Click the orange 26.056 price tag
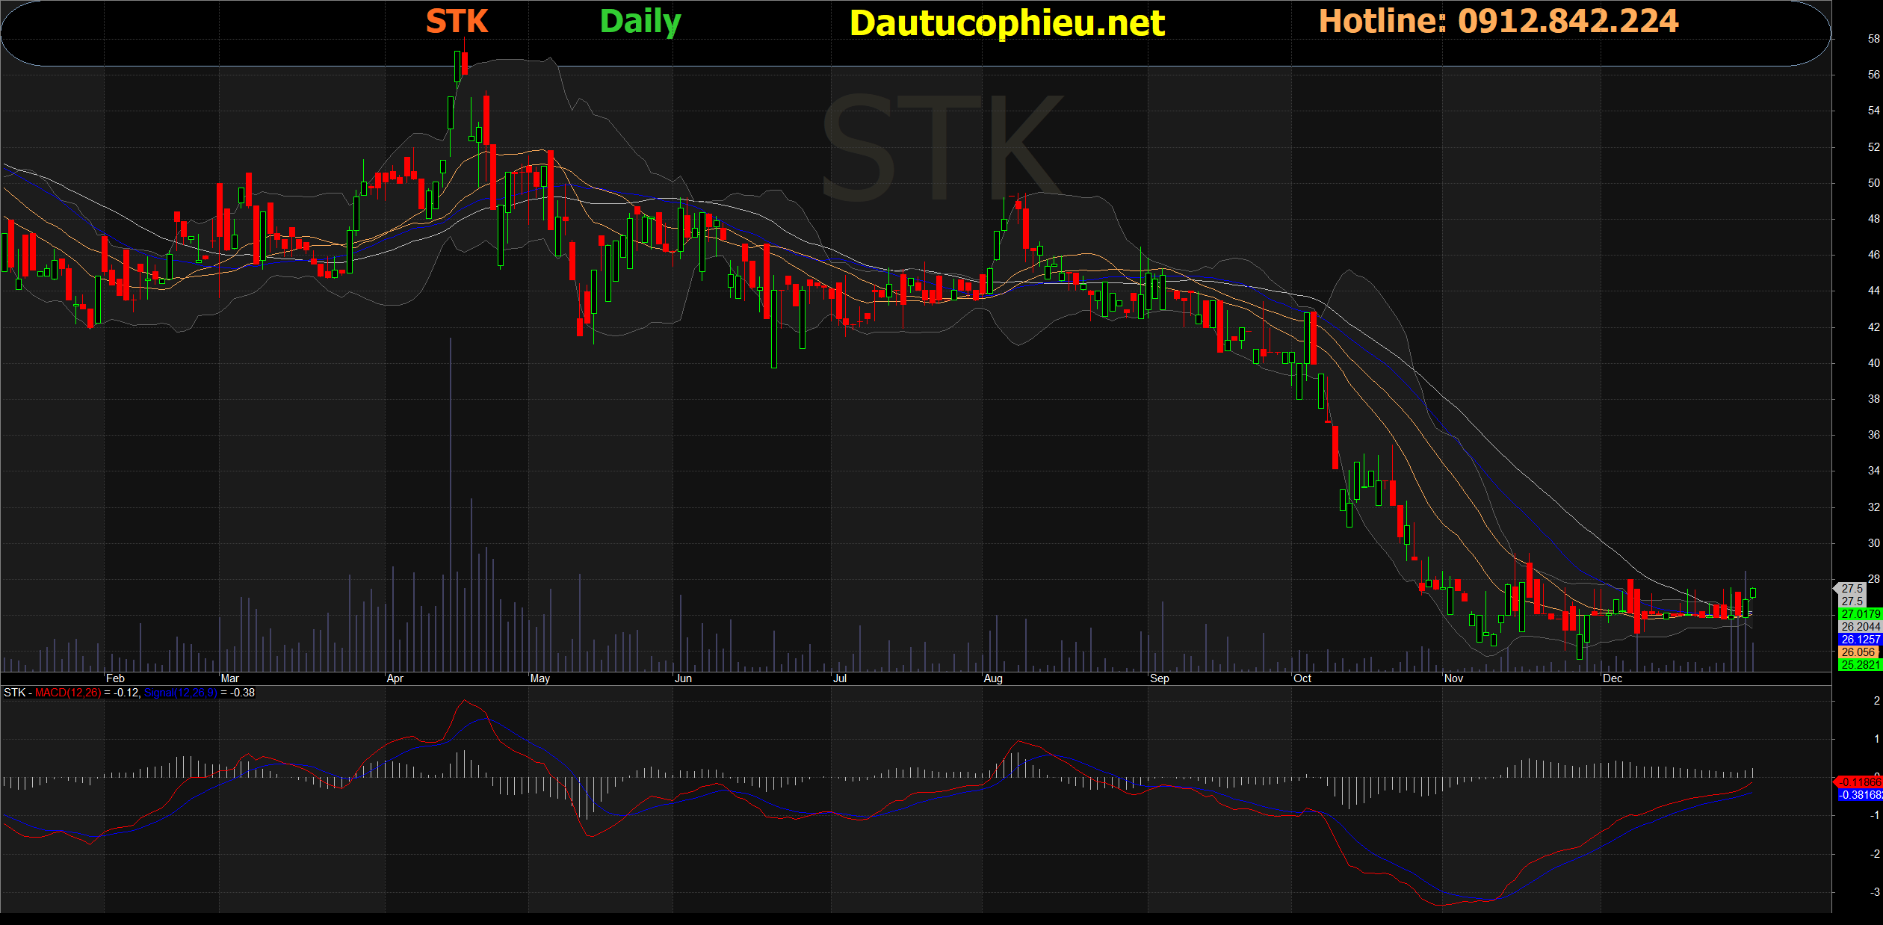This screenshot has width=1883, height=925. click(x=1858, y=652)
